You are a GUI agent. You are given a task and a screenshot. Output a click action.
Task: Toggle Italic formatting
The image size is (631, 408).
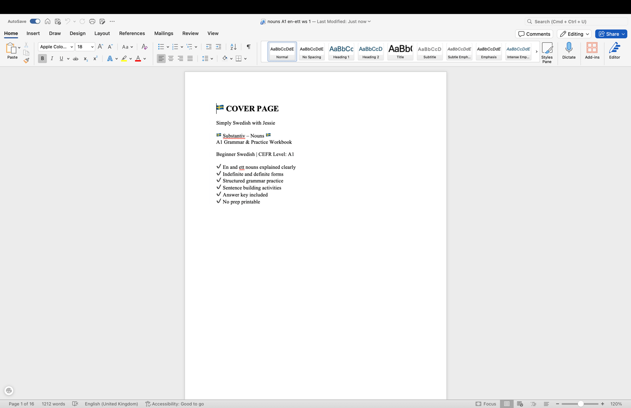tap(52, 58)
